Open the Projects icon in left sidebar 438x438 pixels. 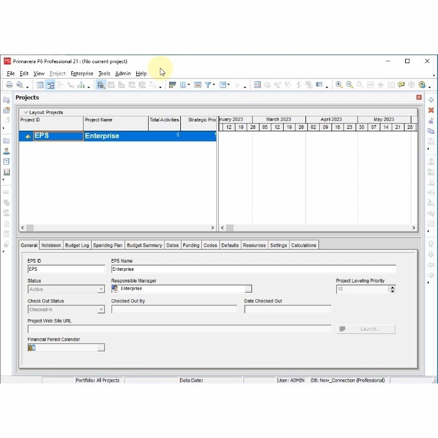(x=6, y=141)
